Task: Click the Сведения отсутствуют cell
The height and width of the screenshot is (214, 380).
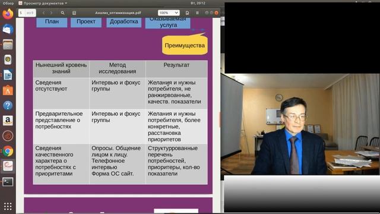Action: pyautogui.click(x=61, y=93)
